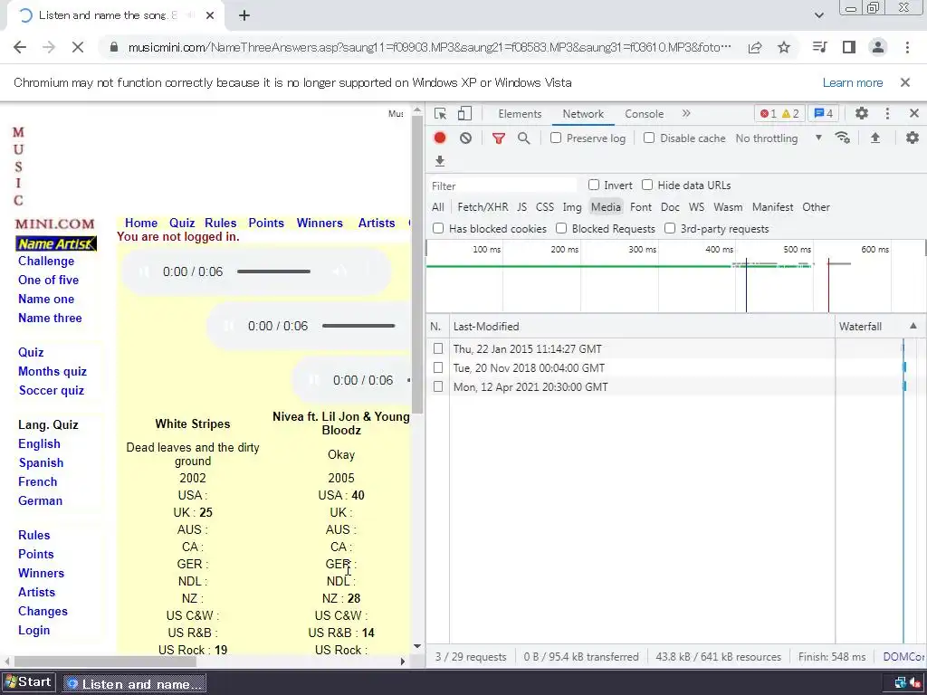Clear the network log
This screenshot has width=927, height=695.
466,138
